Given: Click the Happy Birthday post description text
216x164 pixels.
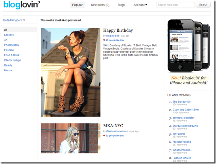Looking at the screenshot, I should point(131,51).
